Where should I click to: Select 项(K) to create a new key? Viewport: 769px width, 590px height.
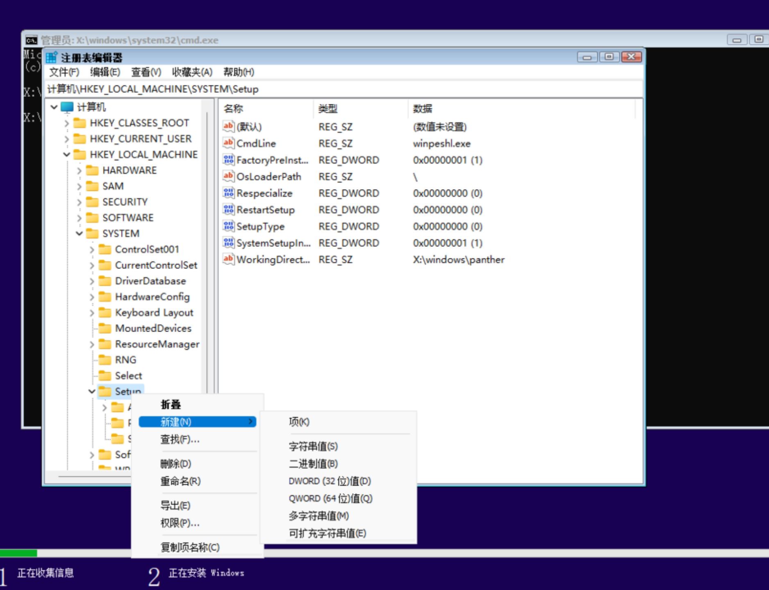tap(299, 422)
